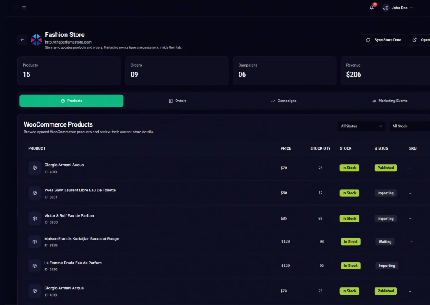Click the JD user avatar
This screenshot has height=305, width=430.
pos(385,8)
